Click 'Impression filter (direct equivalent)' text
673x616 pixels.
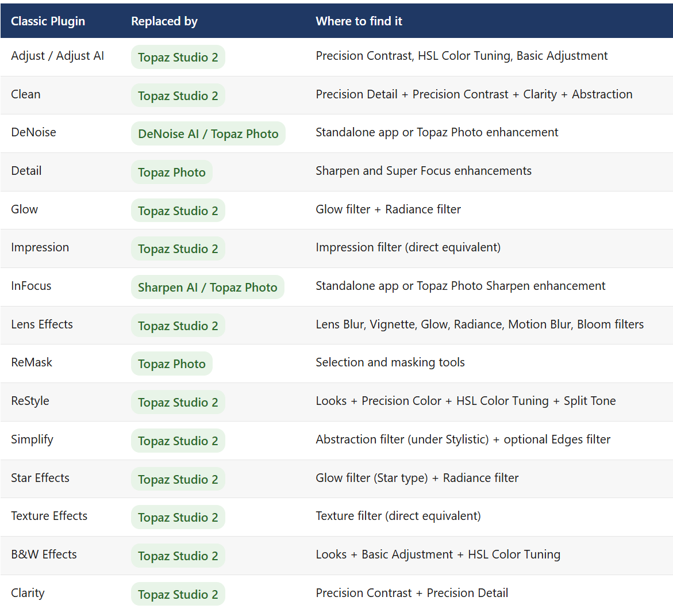pos(407,247)
